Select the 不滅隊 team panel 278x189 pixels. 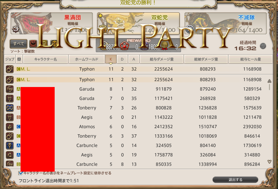(225, 23)
